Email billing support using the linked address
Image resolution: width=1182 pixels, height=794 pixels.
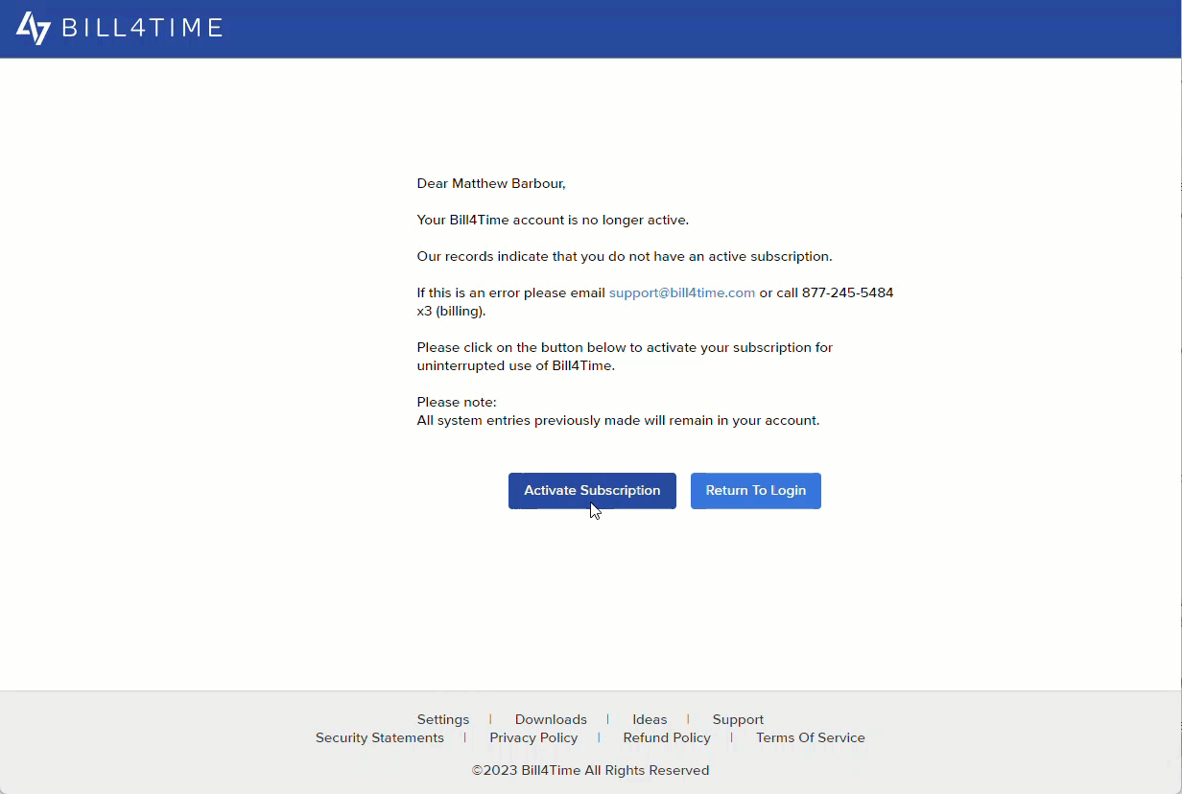pos(682,292)
